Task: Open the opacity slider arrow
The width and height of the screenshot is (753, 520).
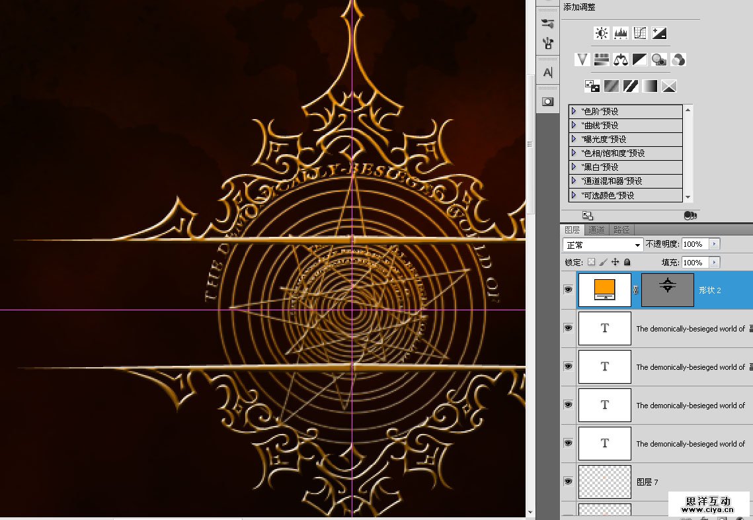Action: click(x=713, y=244)
